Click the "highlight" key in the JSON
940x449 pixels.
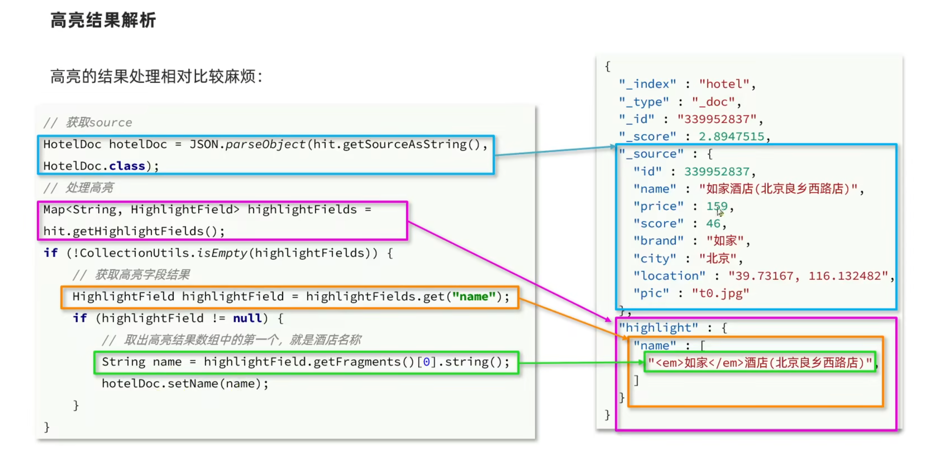pyautogui.click(x=659, y=328)
